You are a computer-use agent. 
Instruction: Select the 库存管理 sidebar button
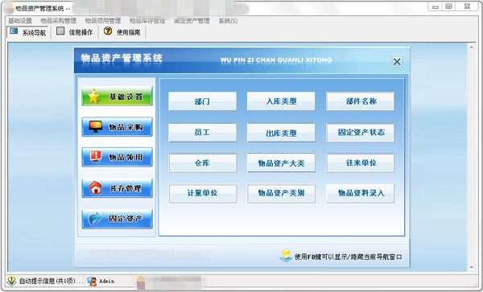click(x=117, y=188)
